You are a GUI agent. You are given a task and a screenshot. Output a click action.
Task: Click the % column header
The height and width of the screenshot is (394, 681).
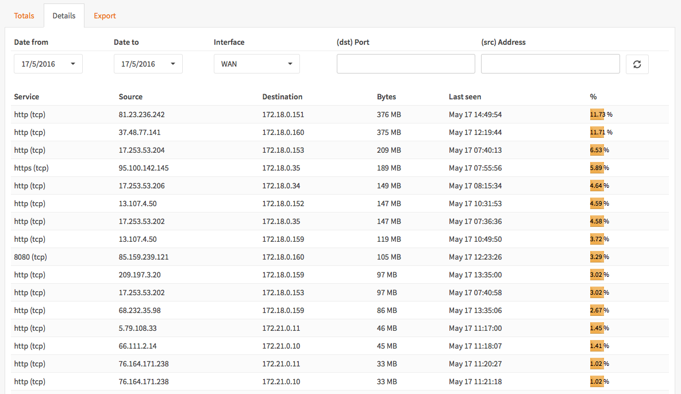point(593,96)
